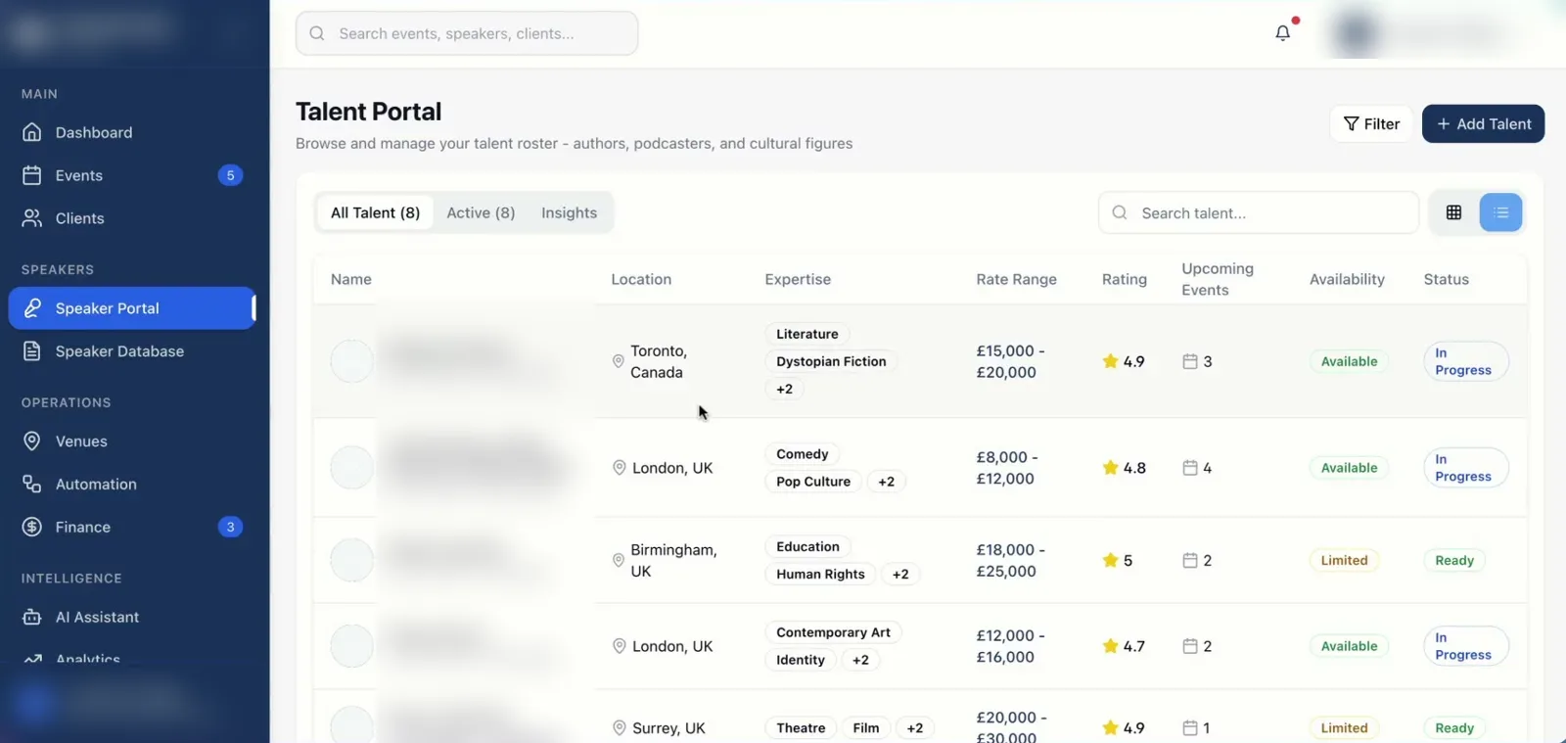Click the Add Talent button

tap(1483, 123)
